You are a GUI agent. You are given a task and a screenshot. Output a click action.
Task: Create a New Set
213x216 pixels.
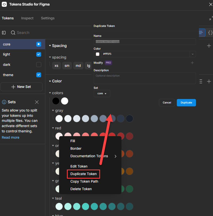[22, 87]
